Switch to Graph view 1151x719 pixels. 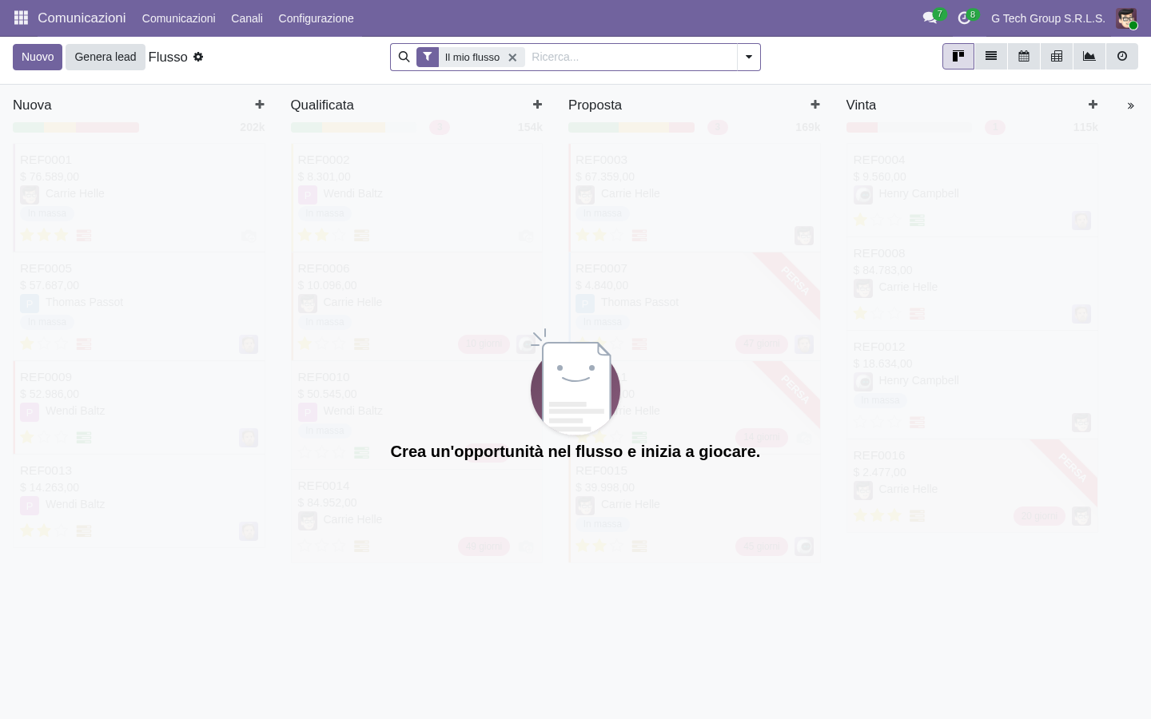click(1089, 57)
